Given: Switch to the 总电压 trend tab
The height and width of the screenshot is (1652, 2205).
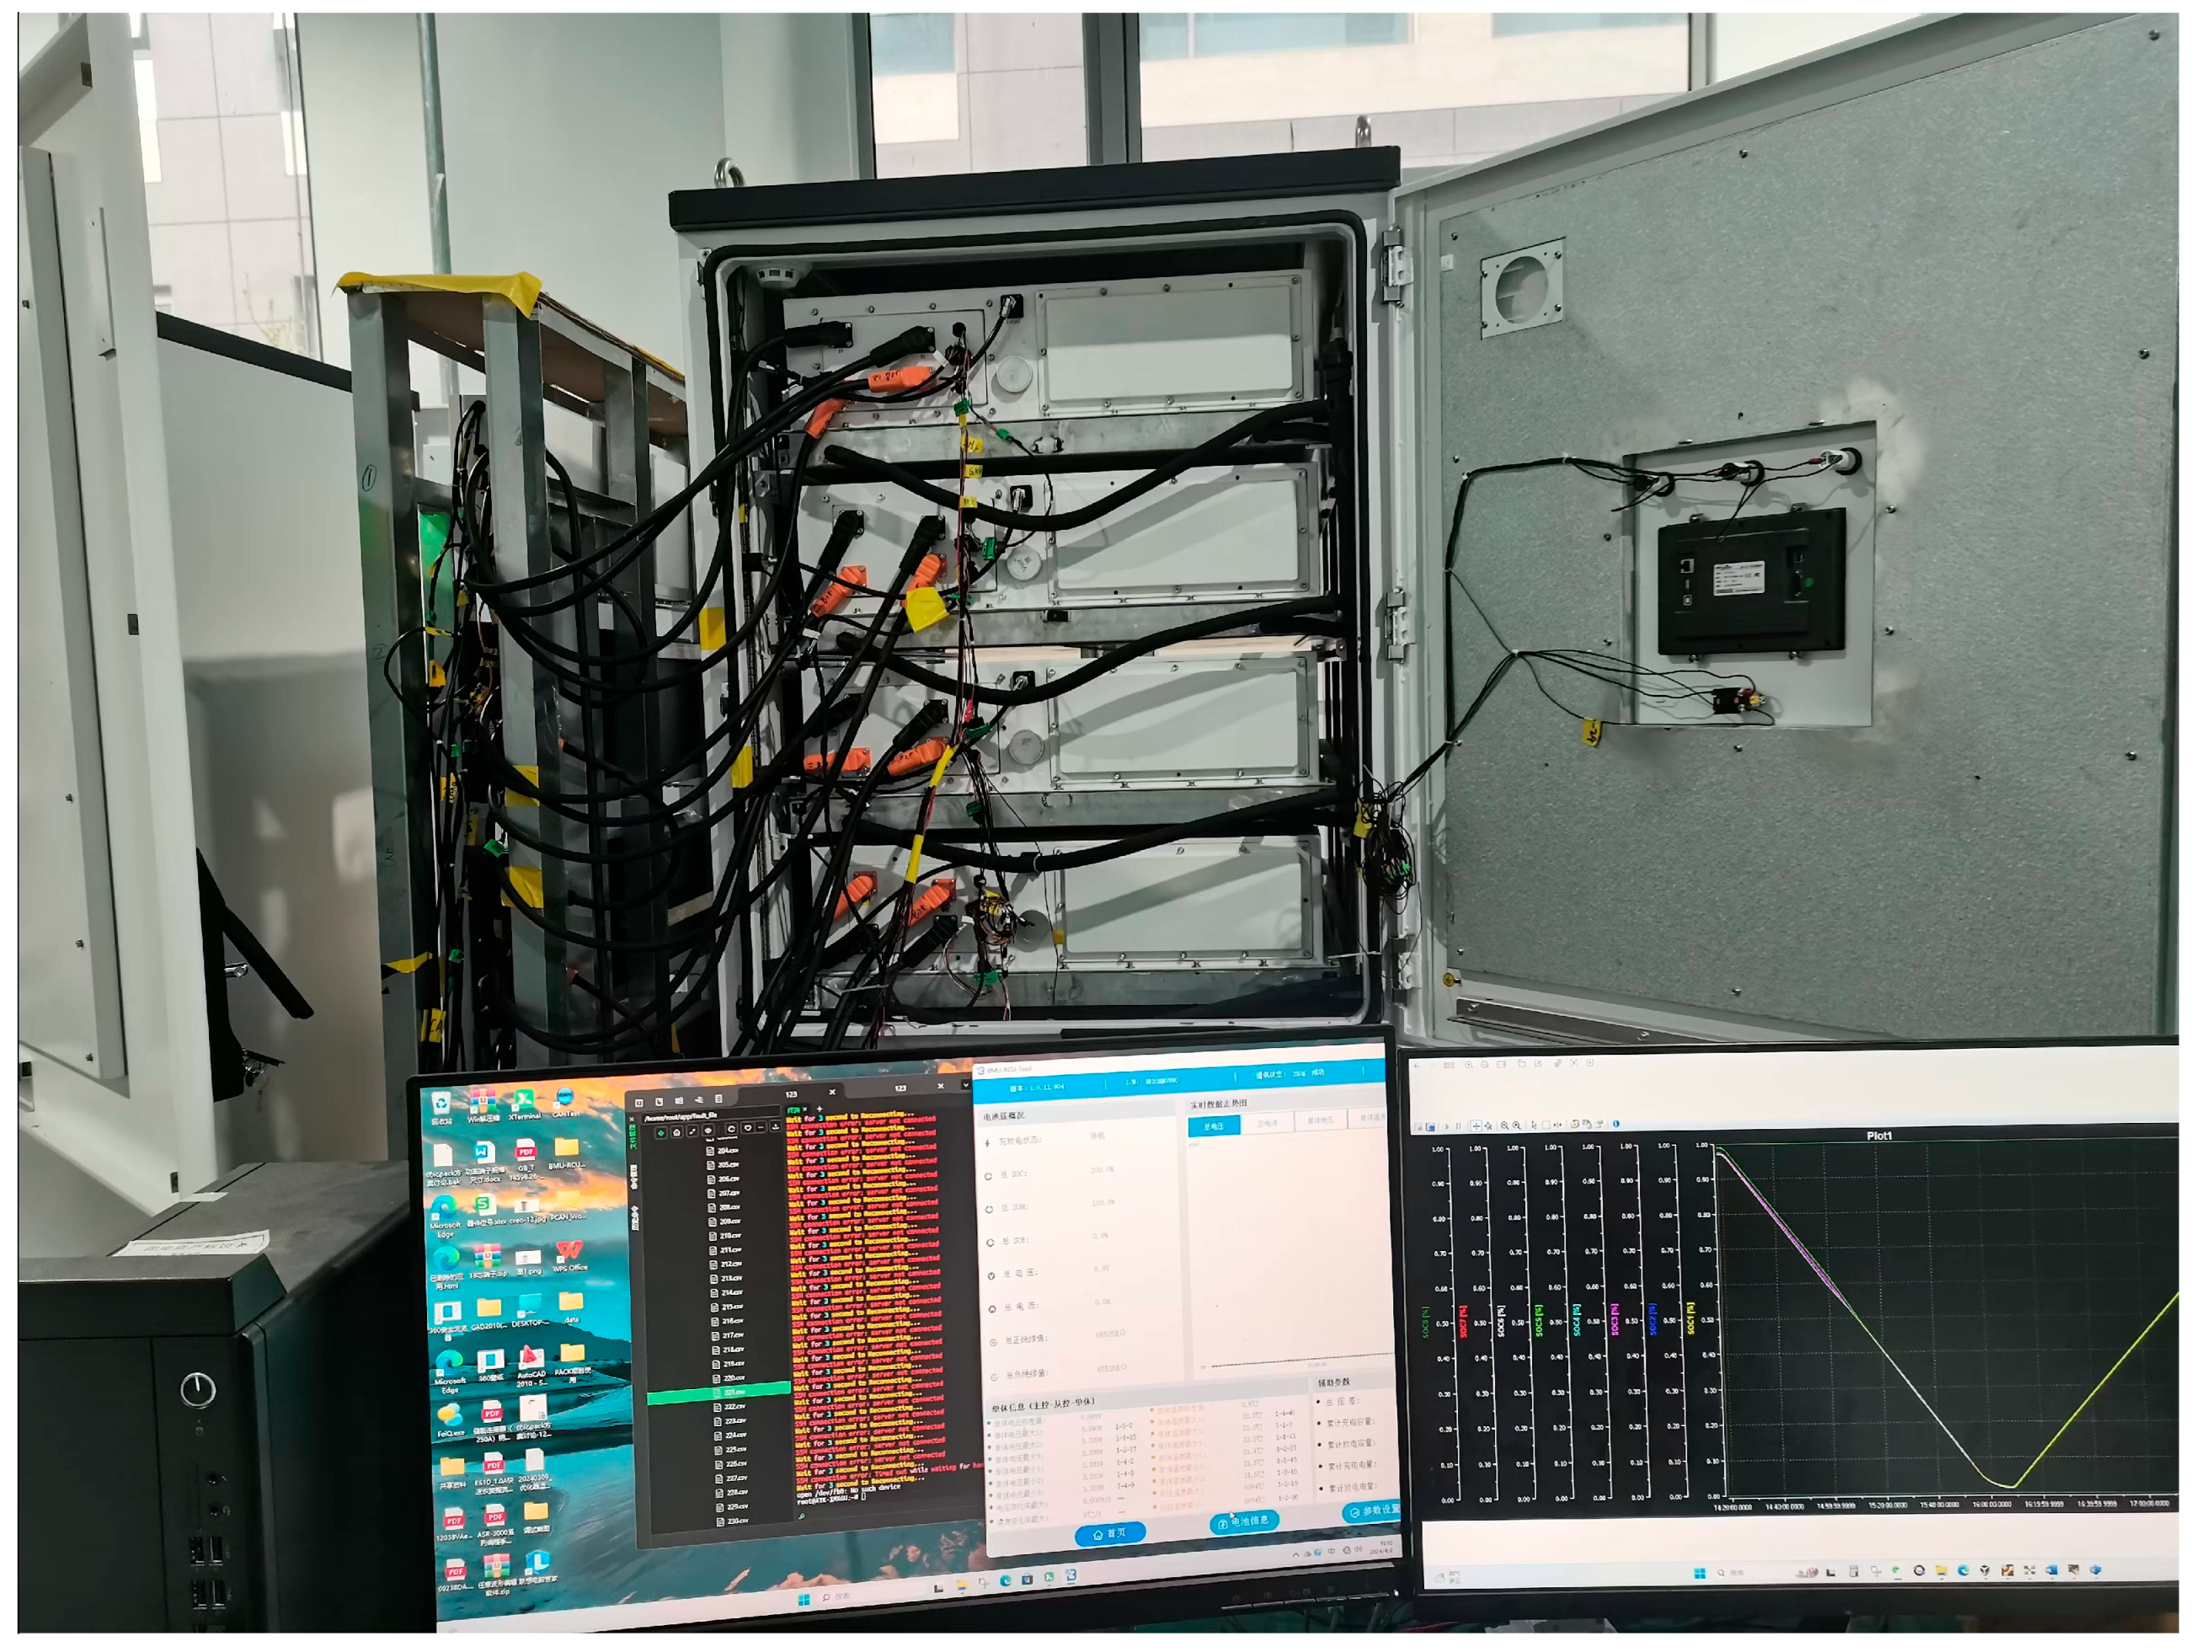Looking at the screenshot, I should pos(1213,1125).
